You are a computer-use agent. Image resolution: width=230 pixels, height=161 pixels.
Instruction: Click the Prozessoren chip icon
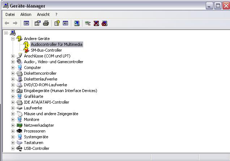tap(20, 131)
